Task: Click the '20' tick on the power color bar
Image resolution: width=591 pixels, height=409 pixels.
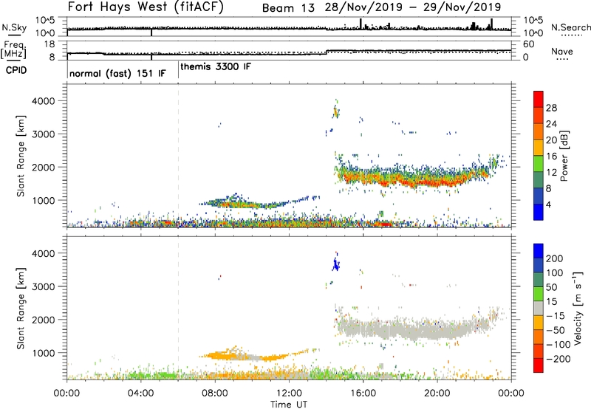Action: pyautogui.click(x=551, y=140)
